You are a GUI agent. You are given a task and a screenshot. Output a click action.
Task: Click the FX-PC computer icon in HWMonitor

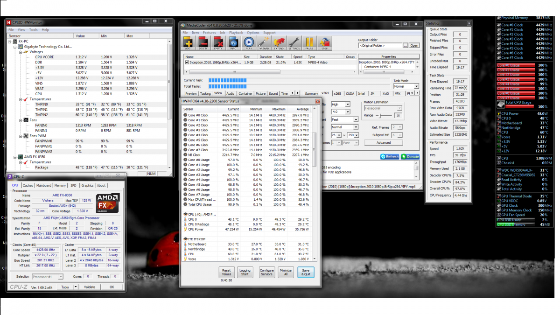click(x=15, y=42)
